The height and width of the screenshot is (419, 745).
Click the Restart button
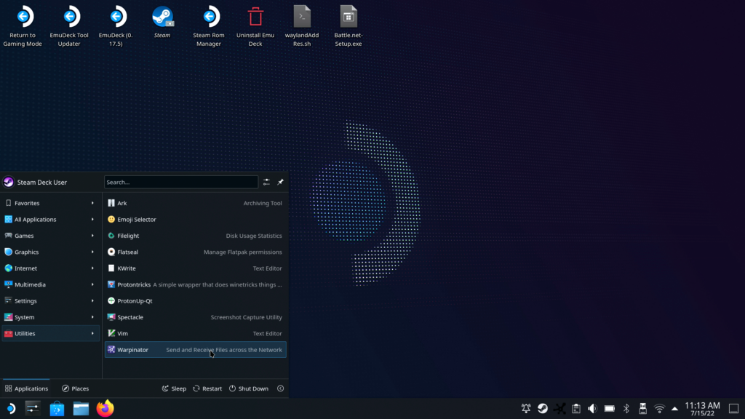[207, 388]
